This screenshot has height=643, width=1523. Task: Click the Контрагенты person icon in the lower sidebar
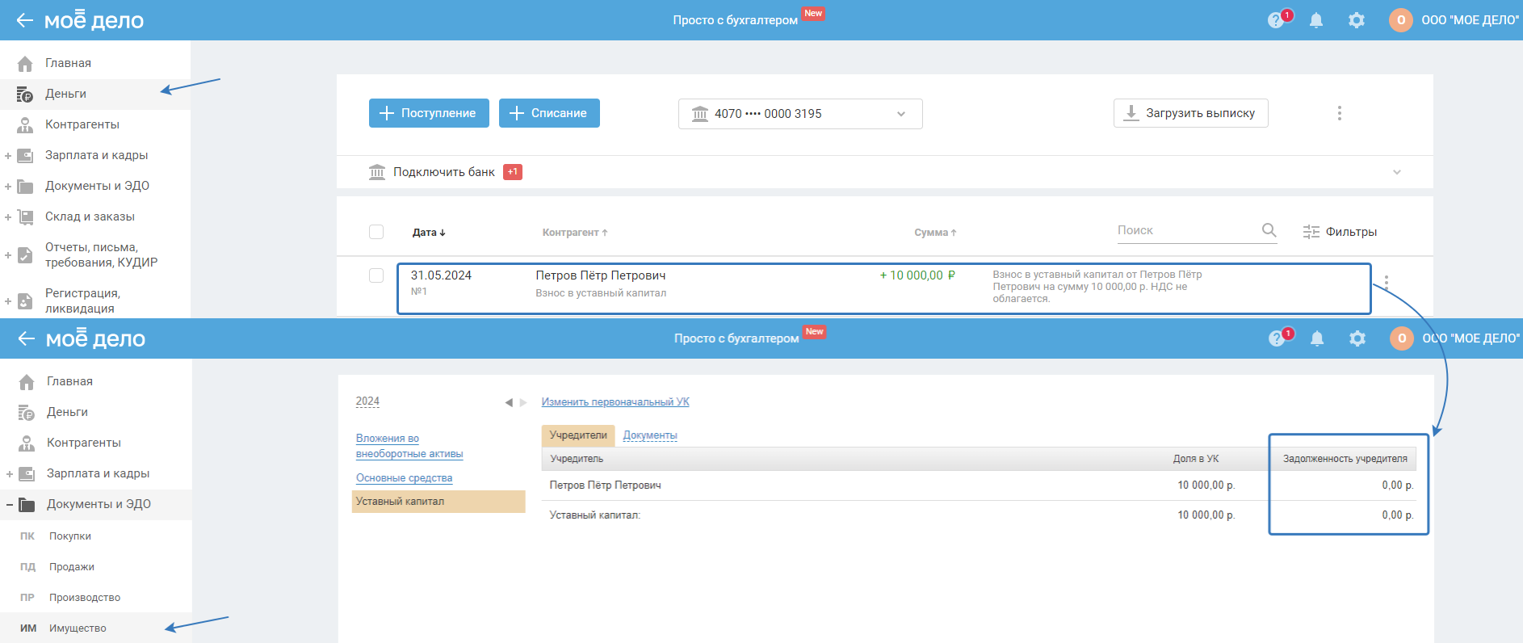pyautogui.click(x=27, y=443)
